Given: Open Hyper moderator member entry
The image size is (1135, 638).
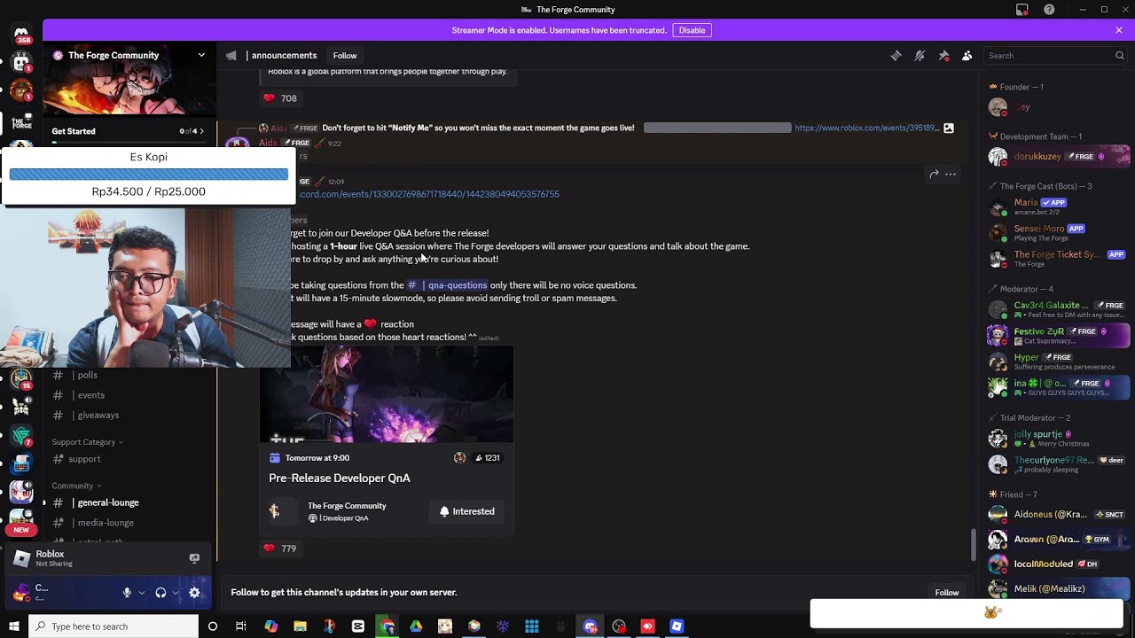Looking at the screenshot, I should (1059, 361).
